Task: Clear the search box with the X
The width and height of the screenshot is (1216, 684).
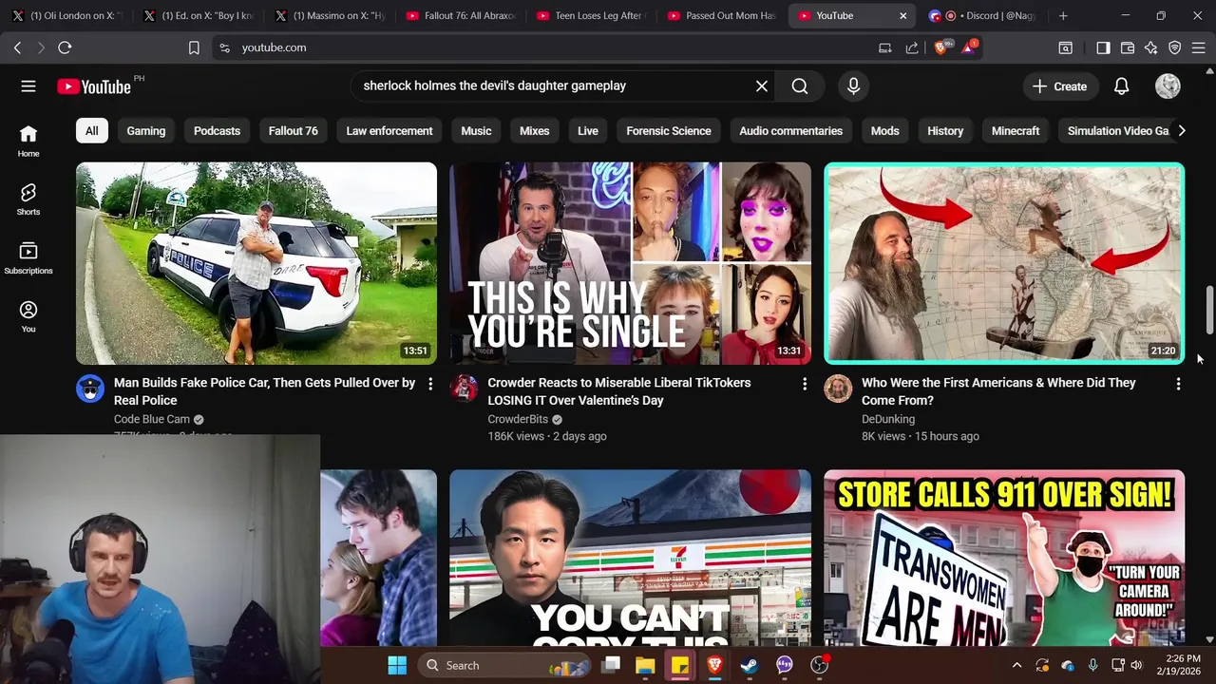Action: [762, 86]
